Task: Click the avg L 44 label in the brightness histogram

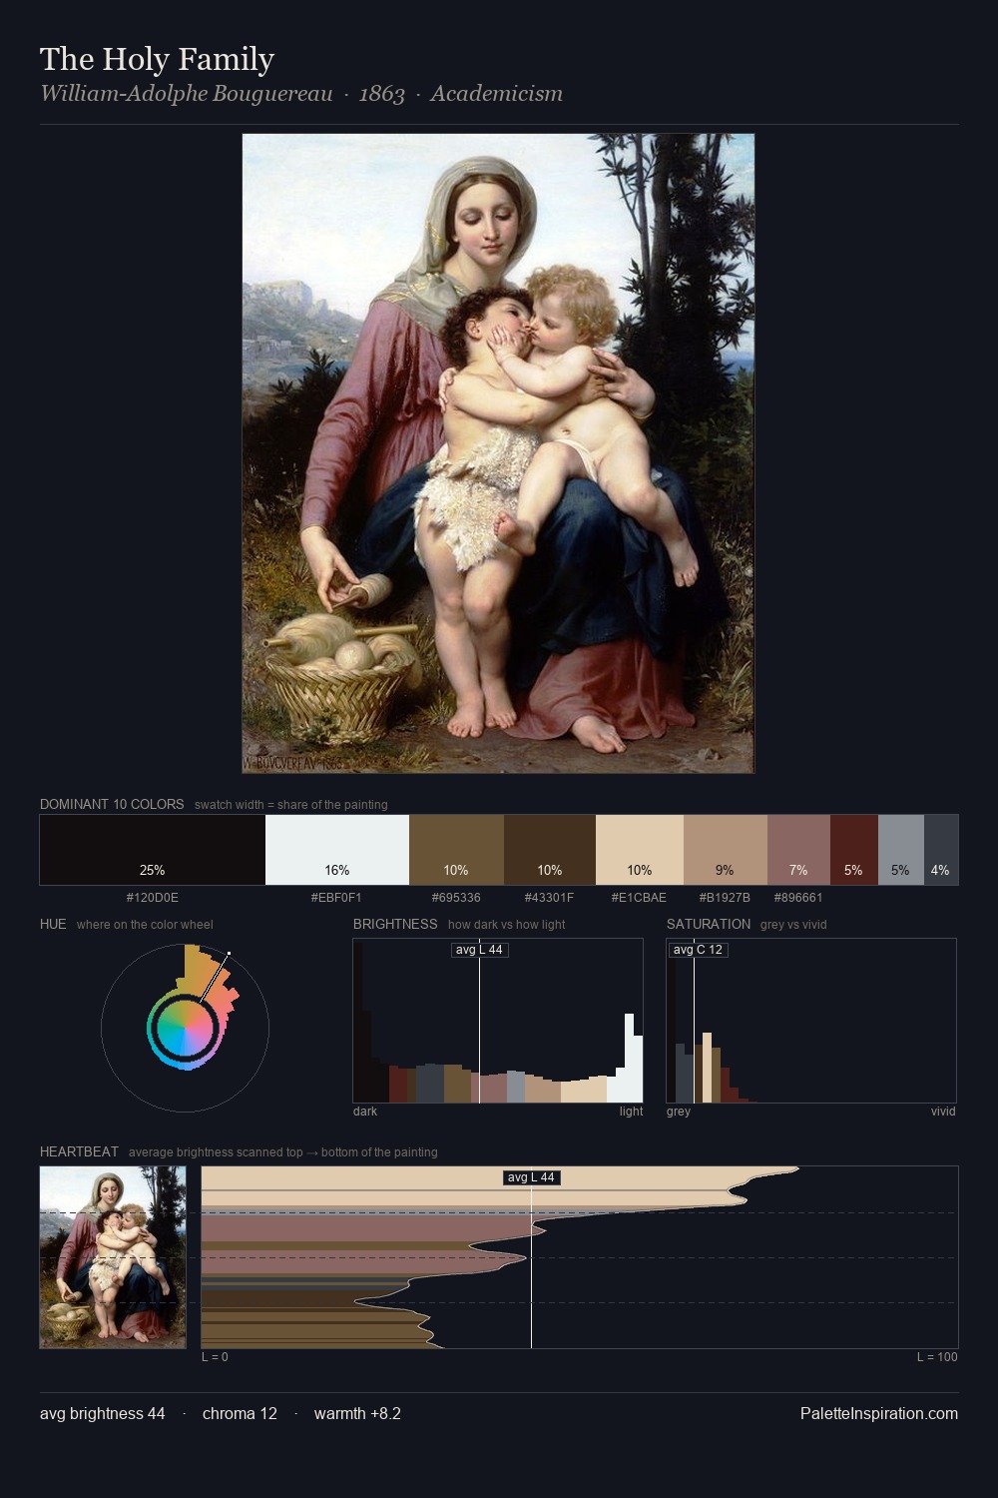Action: 479,950
